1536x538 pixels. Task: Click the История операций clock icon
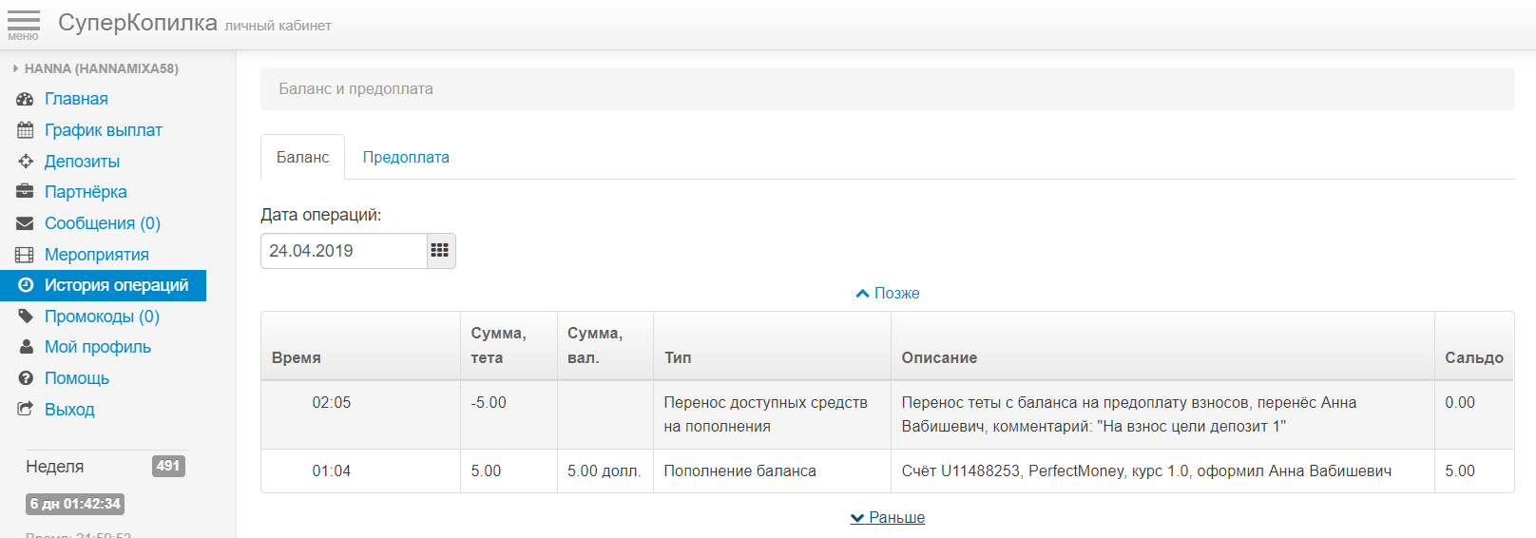25,285
